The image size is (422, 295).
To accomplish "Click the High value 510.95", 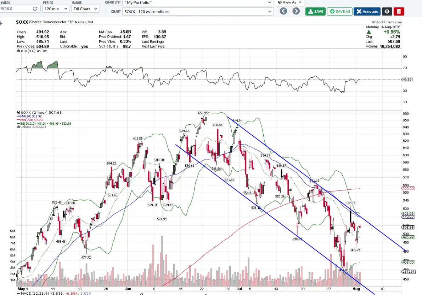I will (43, 36).
